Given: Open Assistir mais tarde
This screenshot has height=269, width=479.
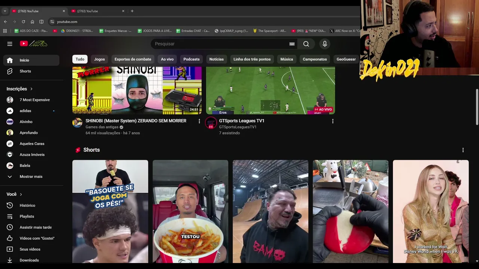Looking at the screenshot, I should coord(31,227).
